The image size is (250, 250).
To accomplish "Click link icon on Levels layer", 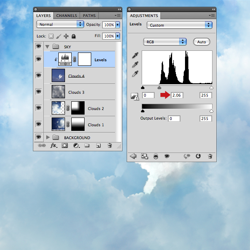I will [75, 59].
